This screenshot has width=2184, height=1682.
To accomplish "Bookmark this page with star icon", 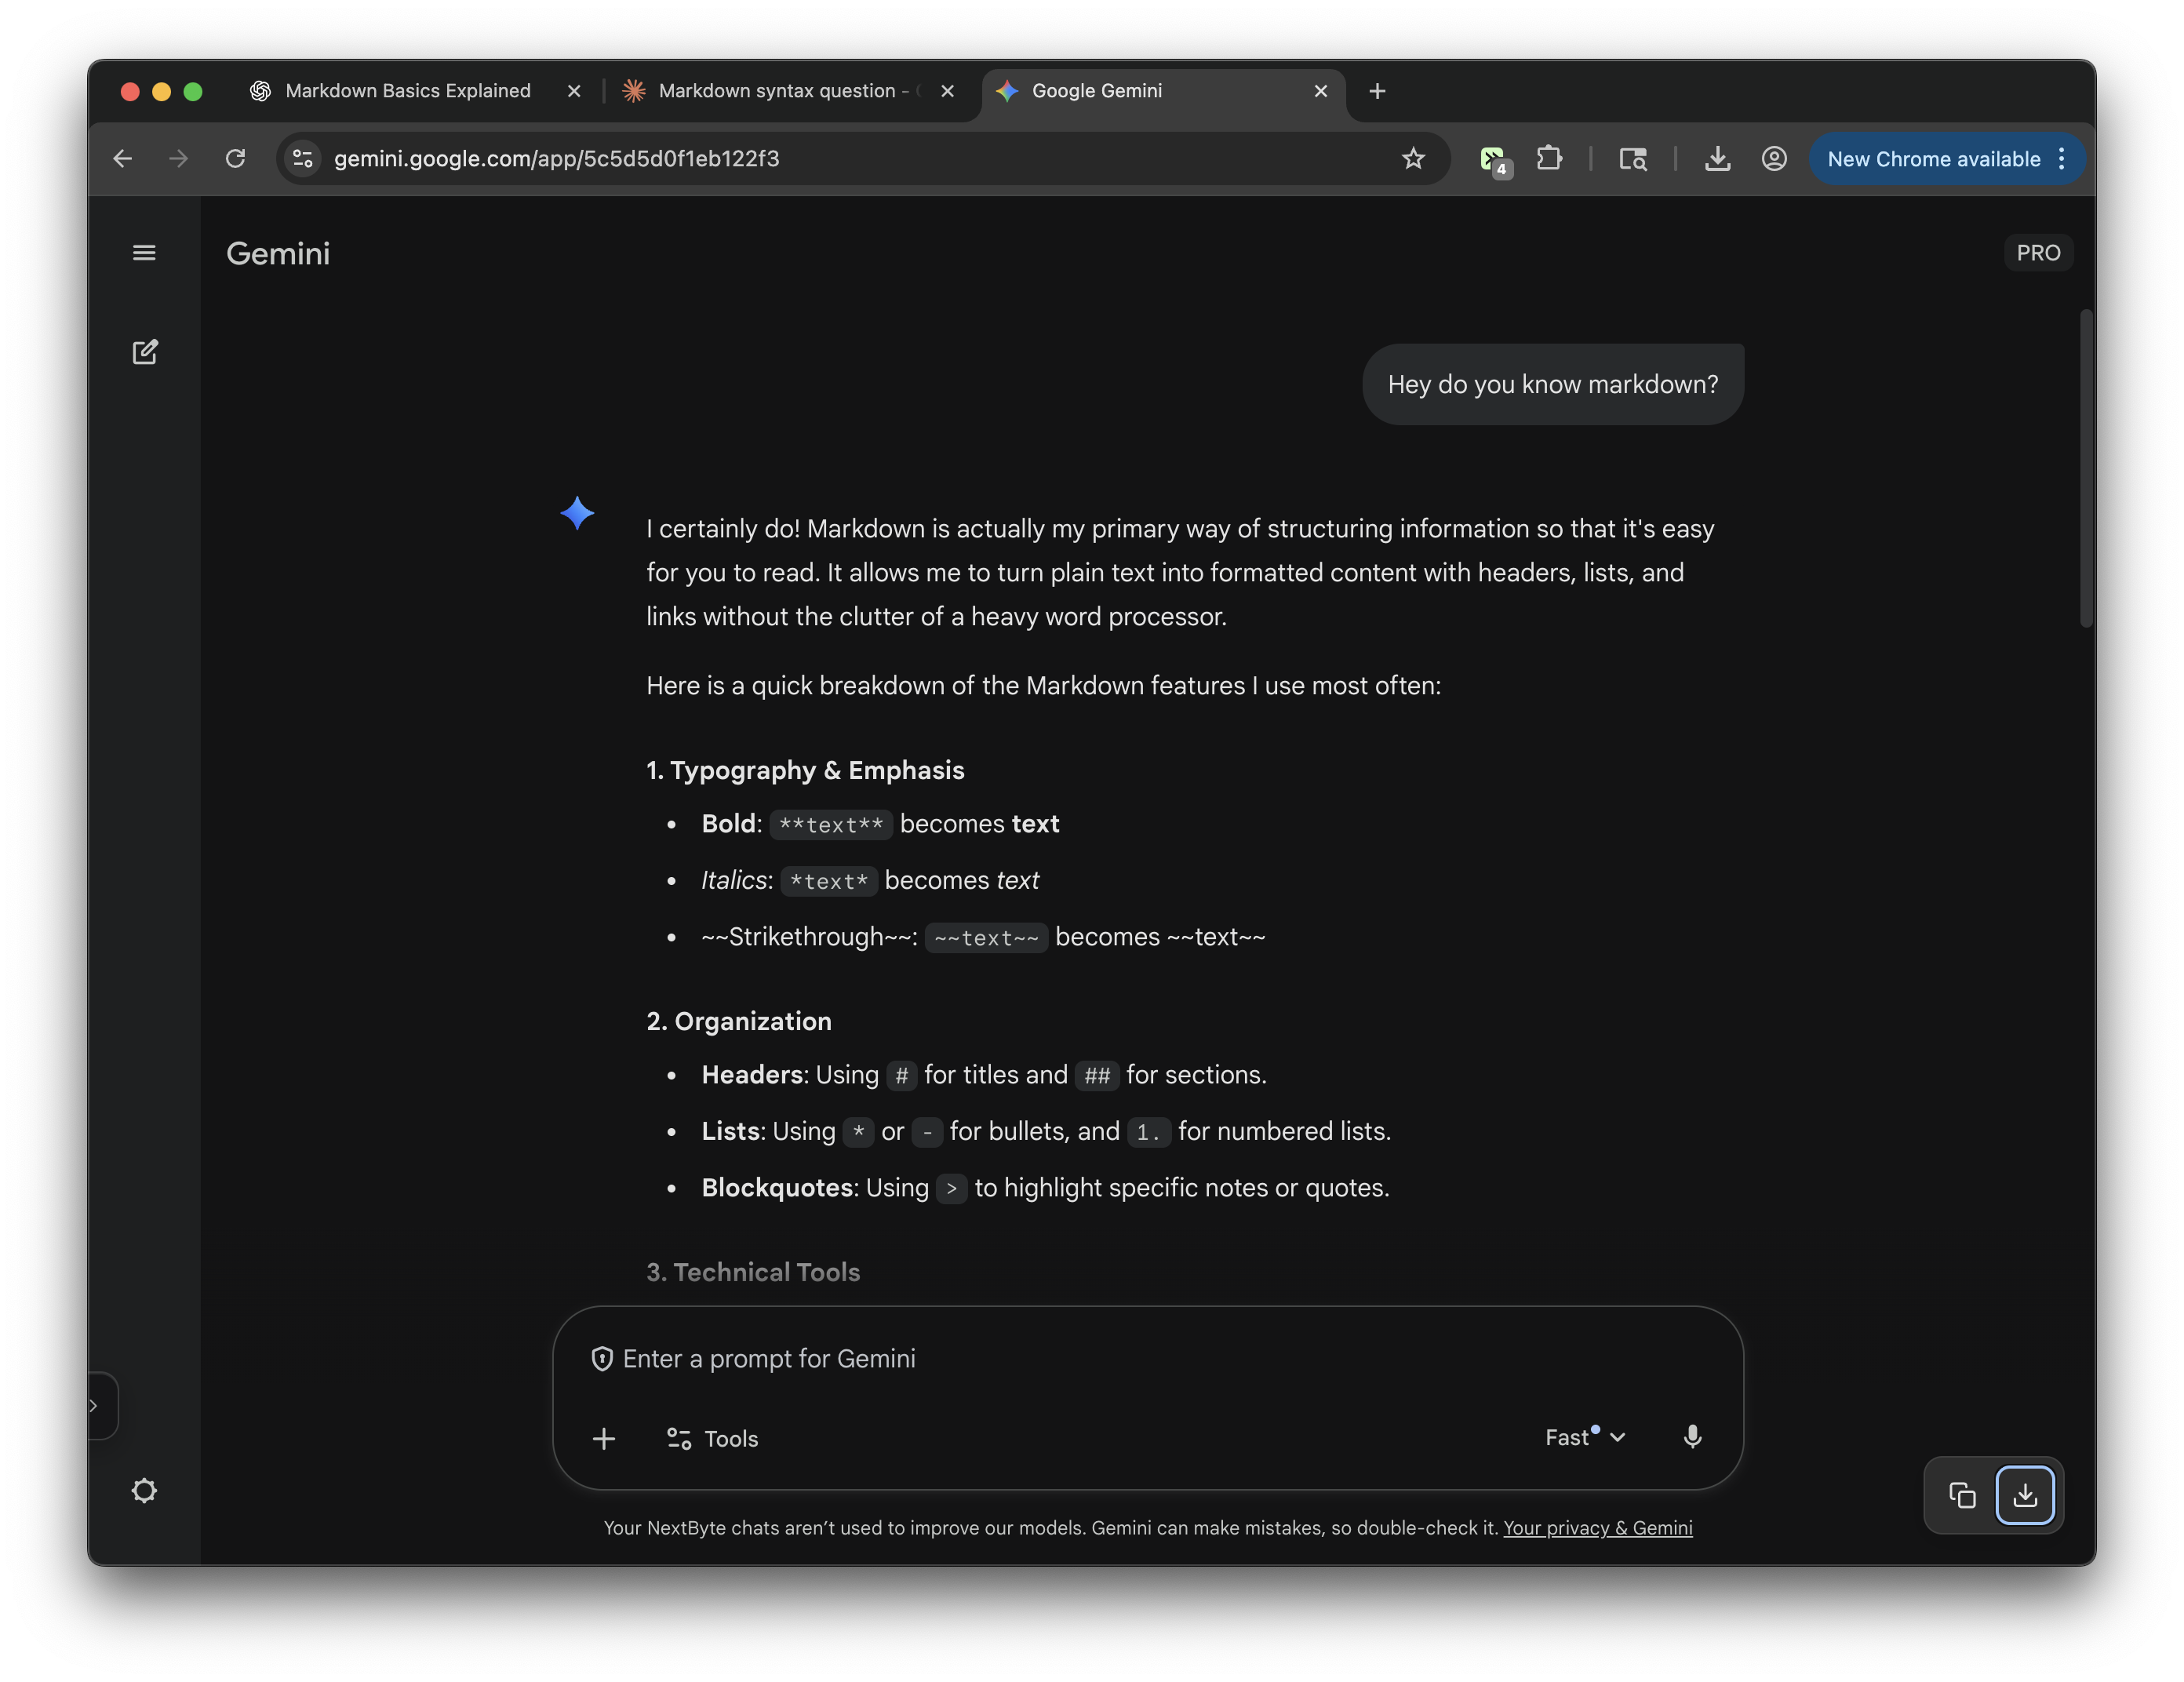I will (x=1413, y=159).
